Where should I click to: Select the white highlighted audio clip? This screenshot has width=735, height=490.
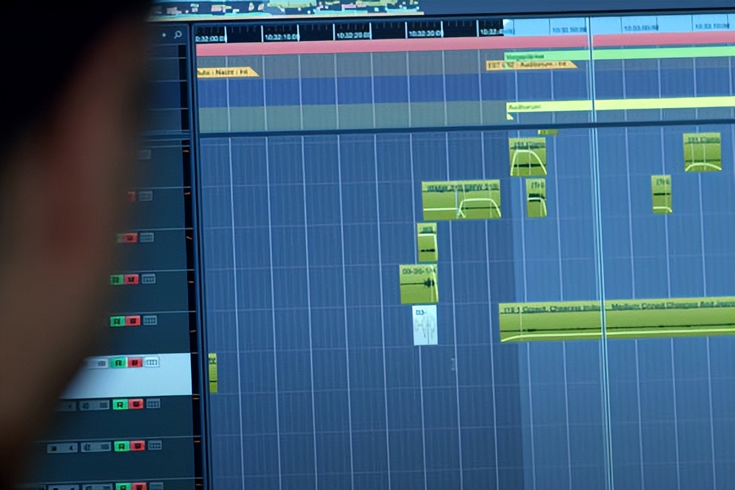pyautogui.click(x=425, y=325)
